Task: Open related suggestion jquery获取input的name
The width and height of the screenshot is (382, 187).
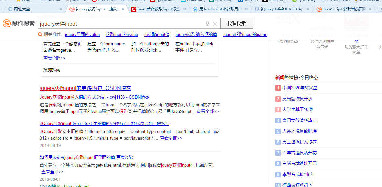Action: (x=245, y=34)
